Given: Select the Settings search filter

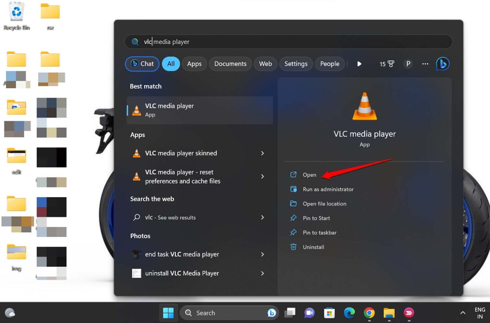Looking at the screenshot, I should (x=296, y=64).
